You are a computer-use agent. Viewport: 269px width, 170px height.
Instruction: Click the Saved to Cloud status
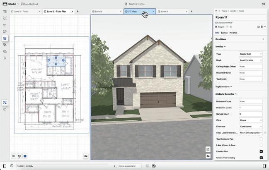point(29,4)
